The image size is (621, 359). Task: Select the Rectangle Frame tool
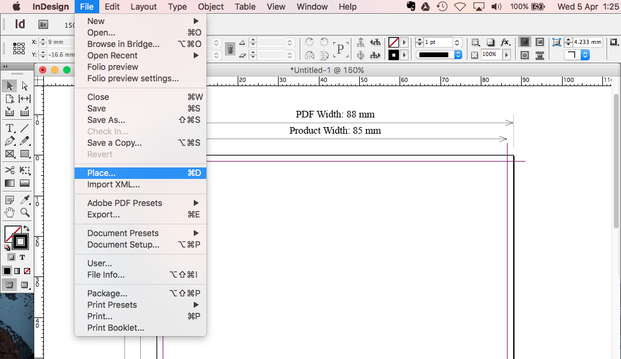click(10, 154)
